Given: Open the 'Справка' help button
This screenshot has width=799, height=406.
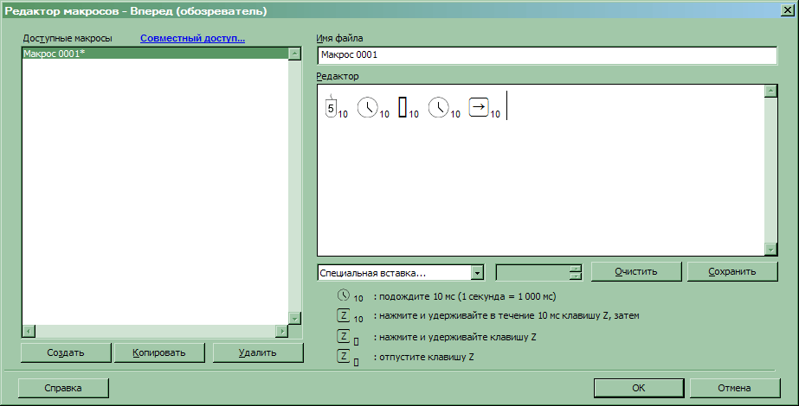Looking at the screenshot, I should click(63, 388).
